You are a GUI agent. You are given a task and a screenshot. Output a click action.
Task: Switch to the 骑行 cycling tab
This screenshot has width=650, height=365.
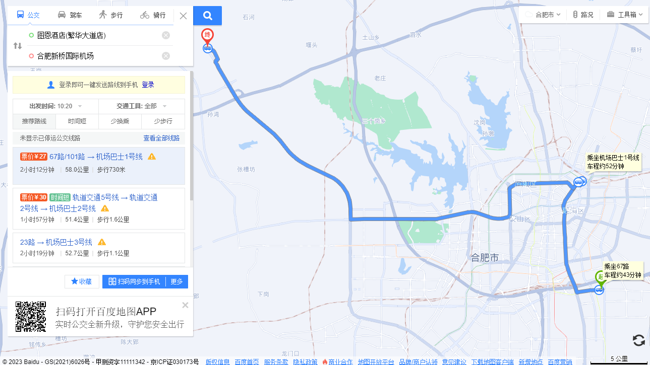coord(153,15)
